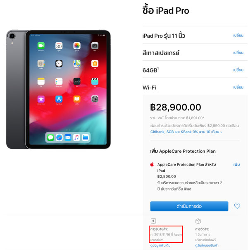Screen dimensions: 248x250
Task: Add AppleCare Protection Plan with เพิ่ม link
Action: point(236,164)
